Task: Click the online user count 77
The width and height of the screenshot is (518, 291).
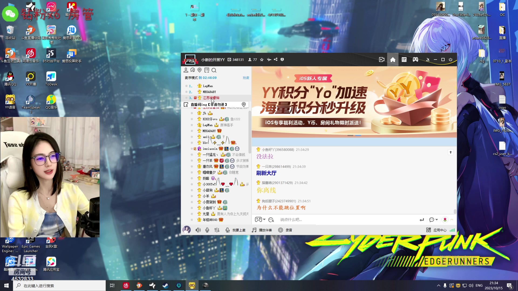Action: click(x=253, y=60)
